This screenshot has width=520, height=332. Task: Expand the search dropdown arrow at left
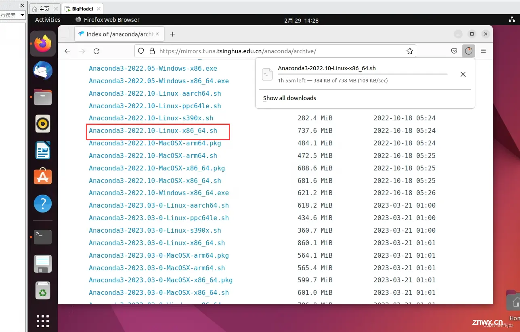[x=22, y=15]
